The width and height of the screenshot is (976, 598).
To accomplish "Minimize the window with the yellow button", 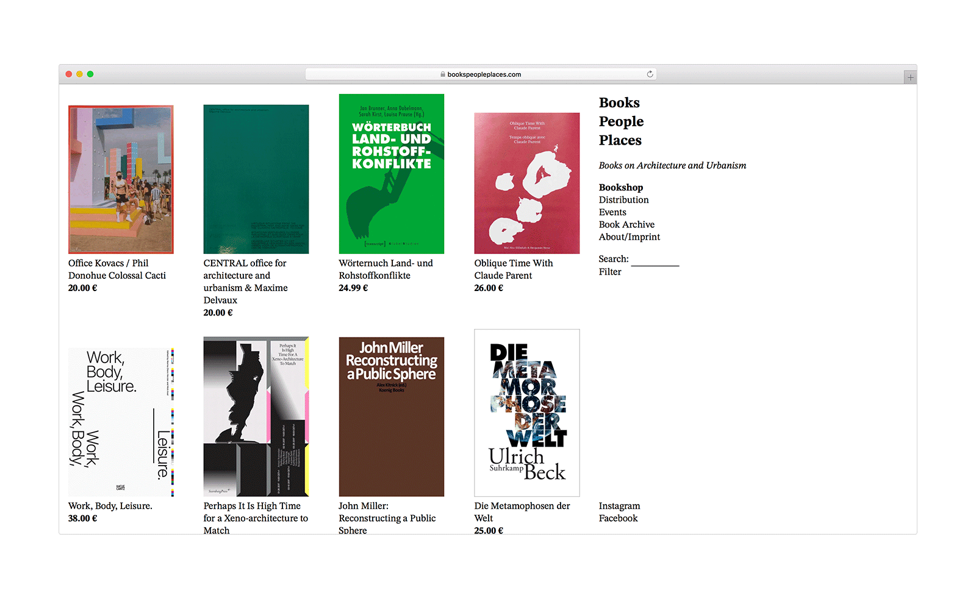I will point(79,74).
